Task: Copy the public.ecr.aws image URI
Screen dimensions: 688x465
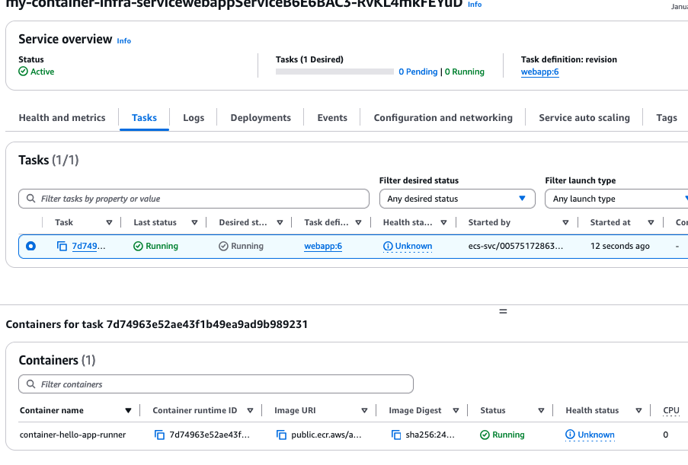Action: point(281,435)
